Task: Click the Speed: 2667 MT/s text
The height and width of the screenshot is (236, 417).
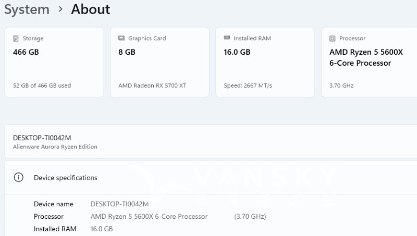Action: point(248,85)
